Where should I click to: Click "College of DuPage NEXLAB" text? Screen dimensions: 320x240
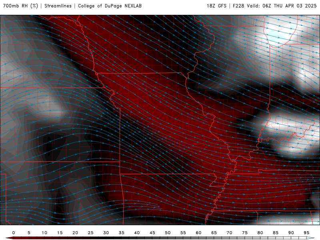110,6
